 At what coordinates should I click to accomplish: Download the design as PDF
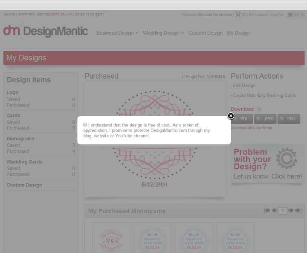[x=242, y=119]
